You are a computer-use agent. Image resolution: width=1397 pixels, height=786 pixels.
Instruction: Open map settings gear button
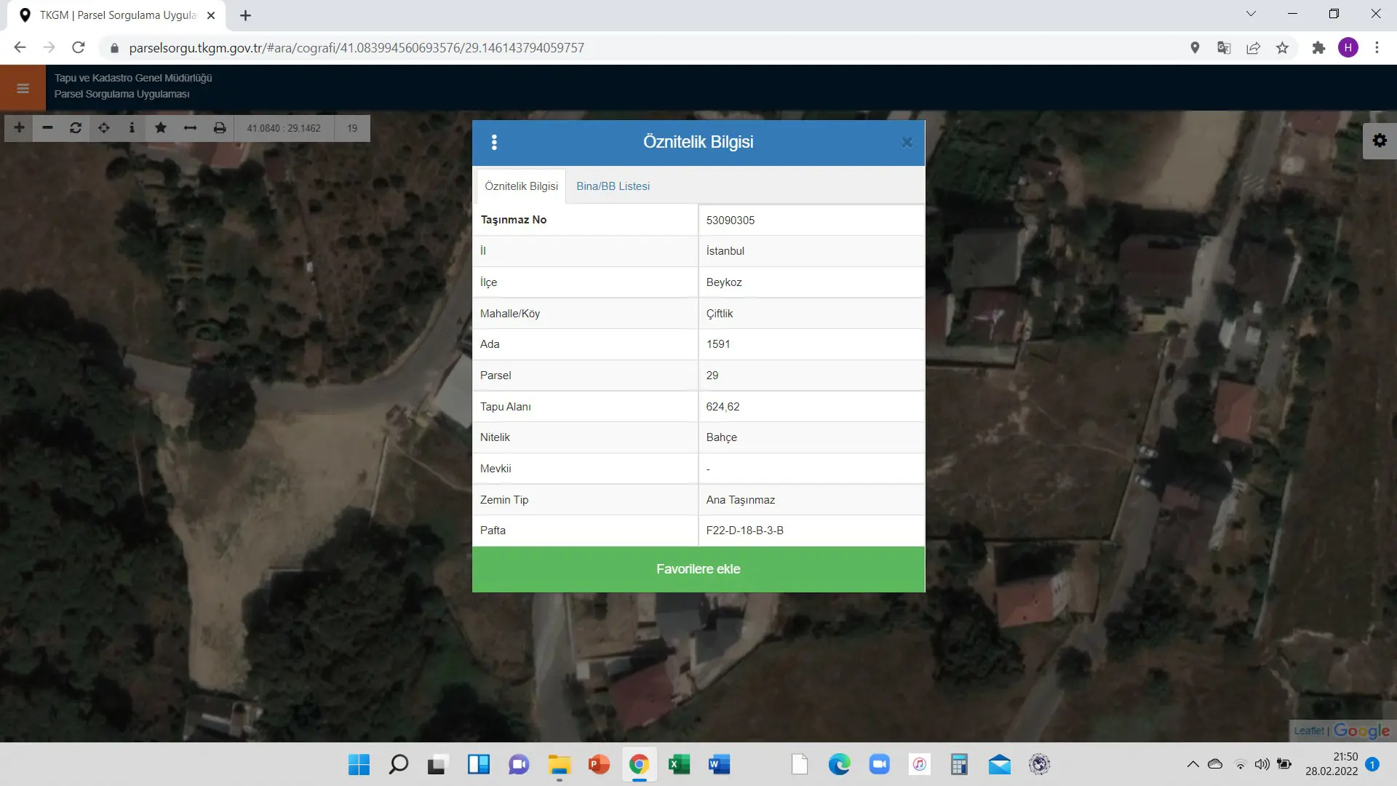1380,140
